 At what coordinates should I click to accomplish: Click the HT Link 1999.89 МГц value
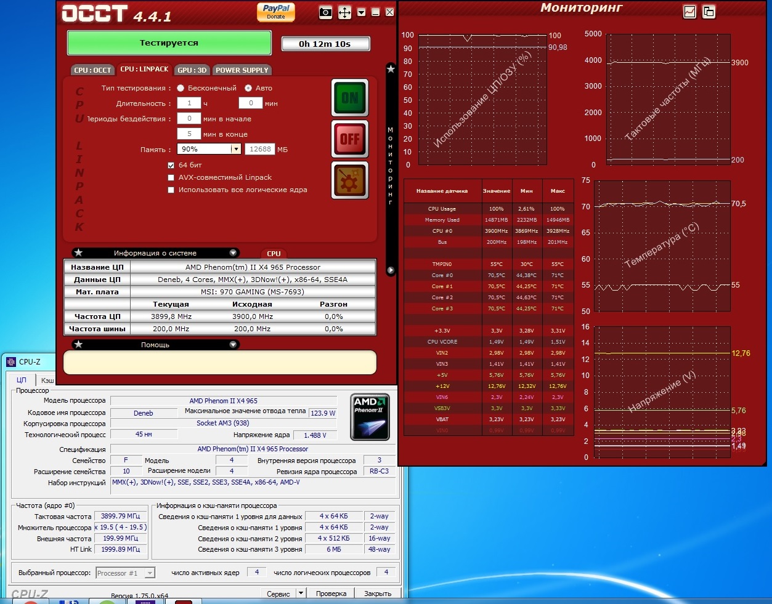[x=120, y=549]
